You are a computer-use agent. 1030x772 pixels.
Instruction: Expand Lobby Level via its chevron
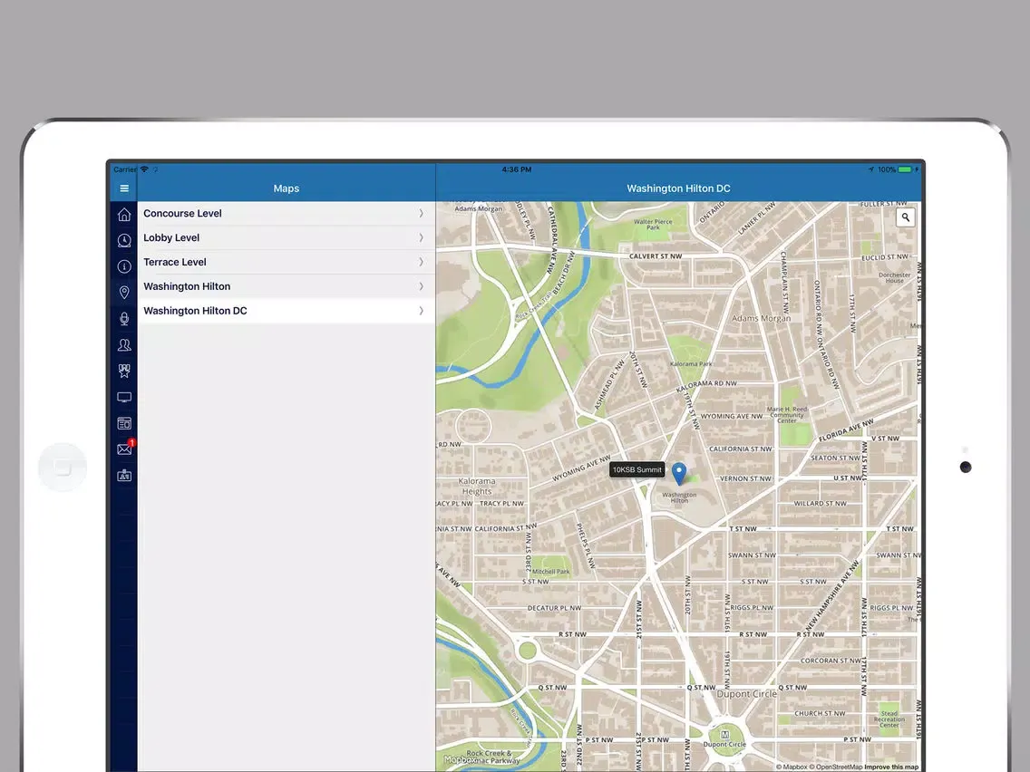(421, 237)
